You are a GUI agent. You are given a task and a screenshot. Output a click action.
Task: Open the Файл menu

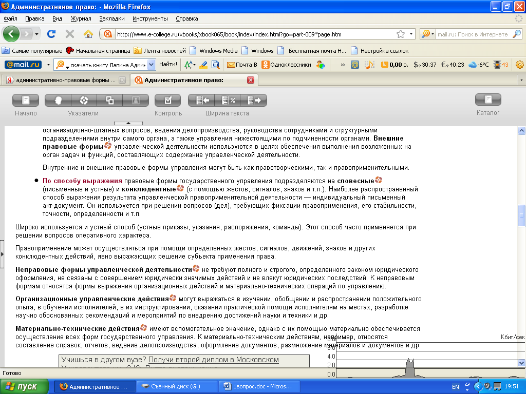click(x=10, y=19)
